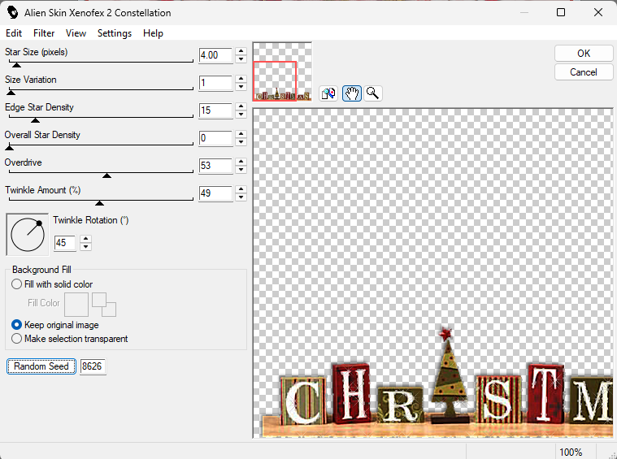The height and width of the screenshot is (459, 617).
Task: Decrease Star Size with down arrow
Action: (x=241, y=59)
